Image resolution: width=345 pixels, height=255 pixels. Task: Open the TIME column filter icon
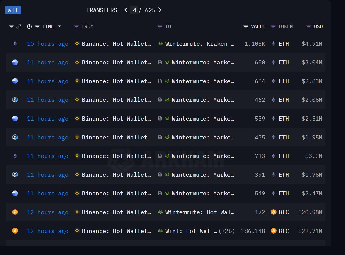click(x=37, y=27)
